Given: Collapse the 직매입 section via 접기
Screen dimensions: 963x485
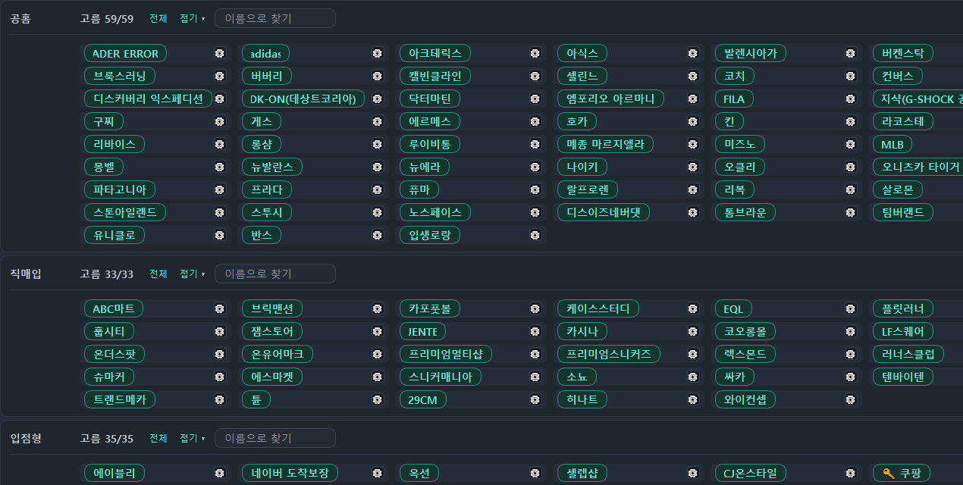Looking at the screenshot, I should point(193,274).
